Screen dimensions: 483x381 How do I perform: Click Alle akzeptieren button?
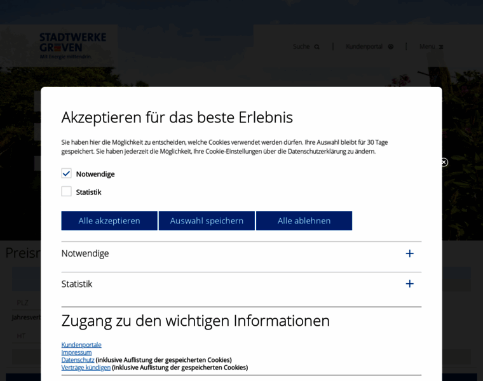pos(109,220)
